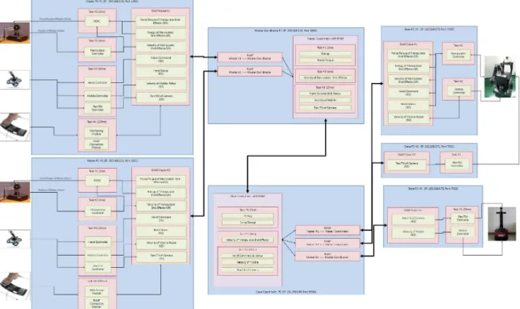Click the joystick photo beside the upper Master PC block

15,80
